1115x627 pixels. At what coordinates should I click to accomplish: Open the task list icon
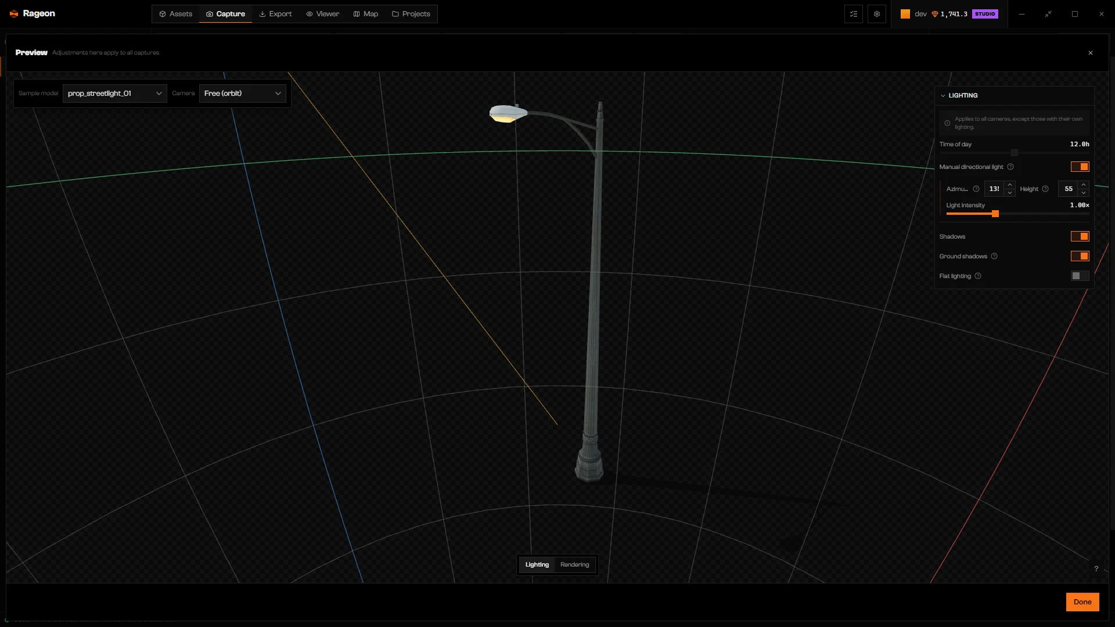pyautogui.click(x=853, y=14)
